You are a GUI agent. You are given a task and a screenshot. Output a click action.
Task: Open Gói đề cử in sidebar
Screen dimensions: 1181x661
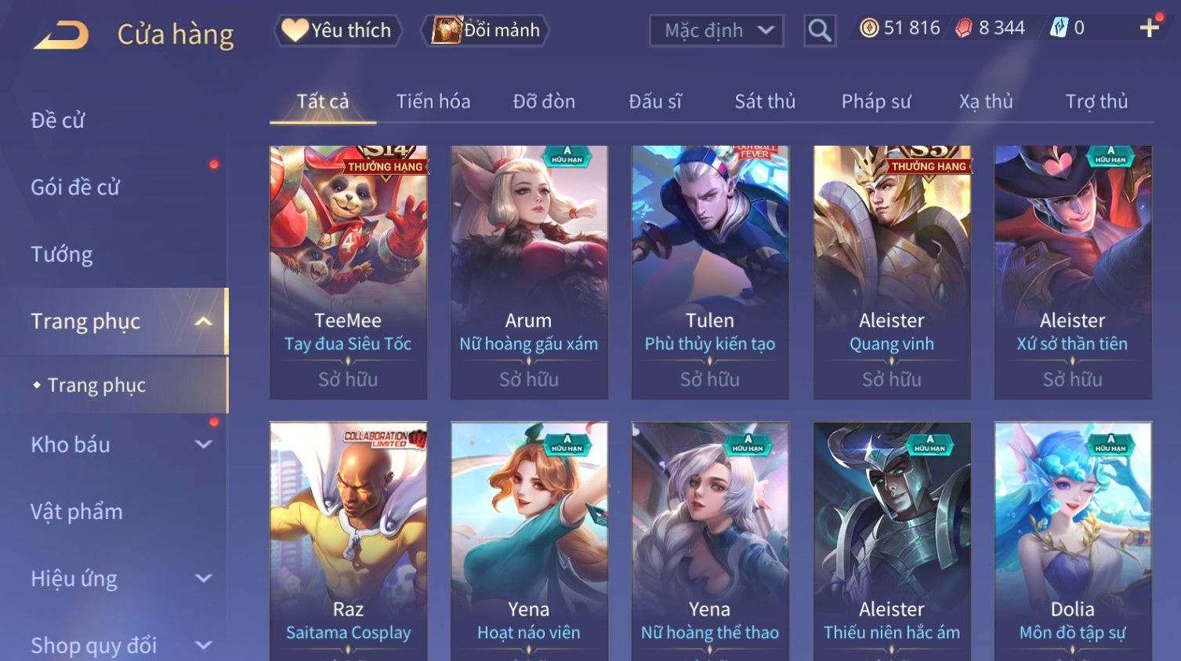75,187
